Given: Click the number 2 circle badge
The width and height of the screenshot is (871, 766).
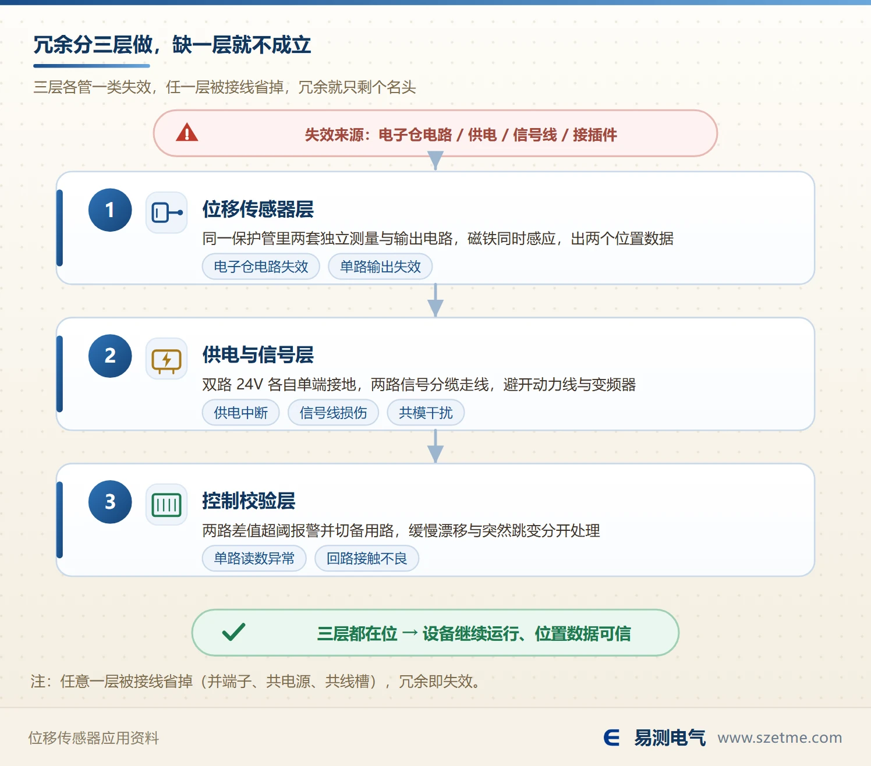Looking at the screenshot, I should pyautogui.click(x=110, y=356).
